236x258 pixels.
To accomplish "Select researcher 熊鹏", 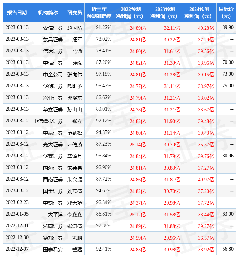I will tap(77, 238).
